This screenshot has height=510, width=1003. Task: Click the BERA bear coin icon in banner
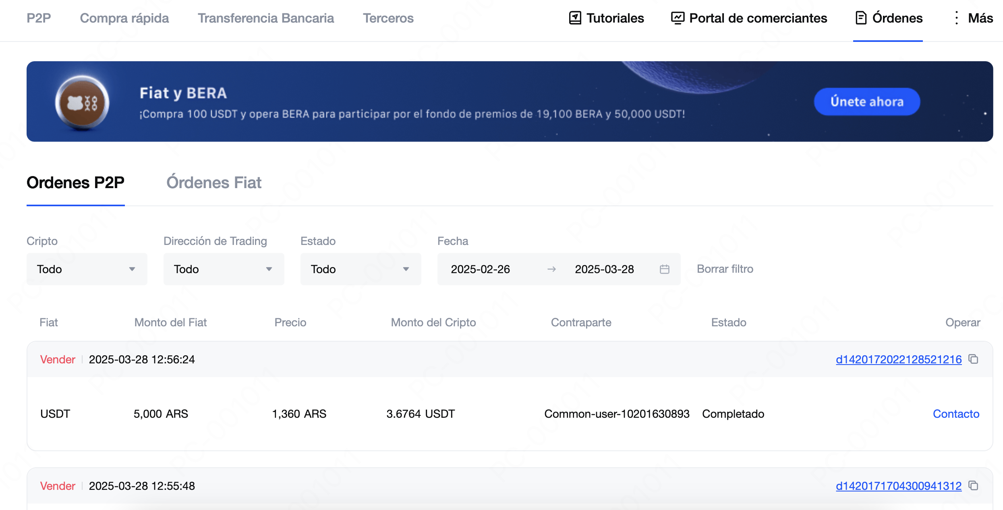(82, 103)
